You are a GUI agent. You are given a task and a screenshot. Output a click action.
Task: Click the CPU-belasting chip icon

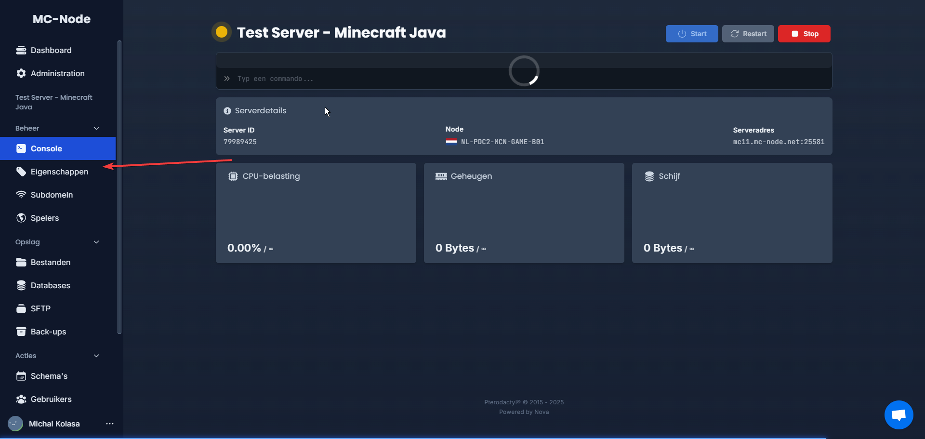coord(233,176)
